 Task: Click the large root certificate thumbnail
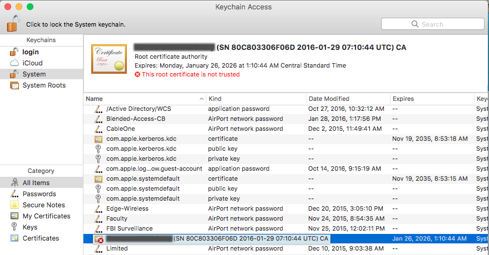pyautogui.click(x=109, y=59)
